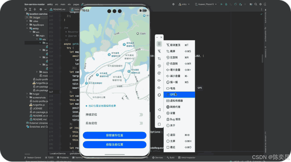The height and width of the screenshot is (162, 291).
Task: Select 关于 in the emulator menu
Action: [x=179, y=125]
